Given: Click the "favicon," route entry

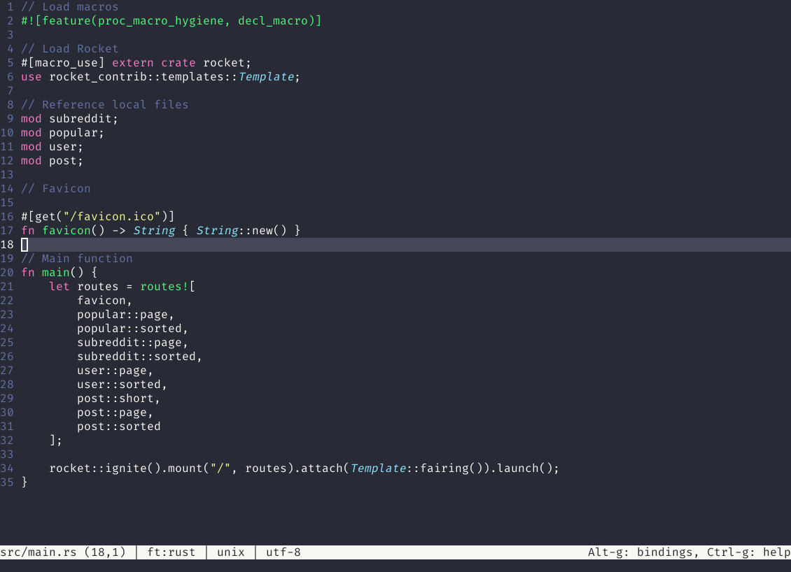Looking at the screenshot, I should 104,301.
